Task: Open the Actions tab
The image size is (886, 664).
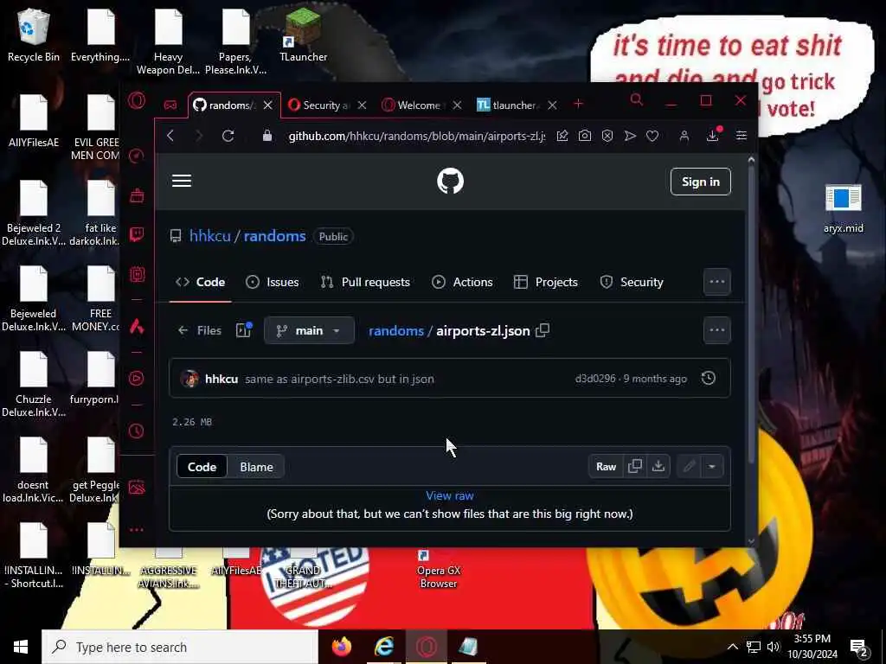Action: click(x=462, y=282)
